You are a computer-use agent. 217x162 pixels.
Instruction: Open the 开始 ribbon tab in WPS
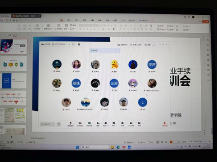tap(61, 20)
